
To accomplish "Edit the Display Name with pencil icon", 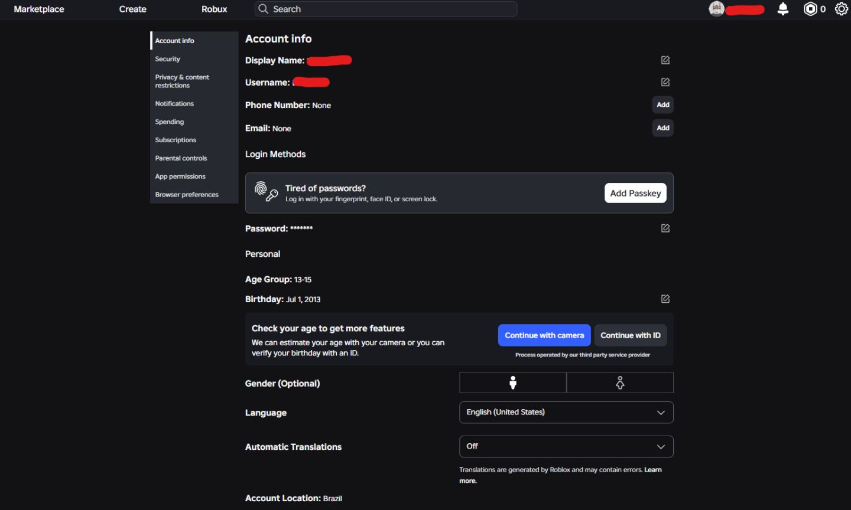I will (x=665, y=60).
